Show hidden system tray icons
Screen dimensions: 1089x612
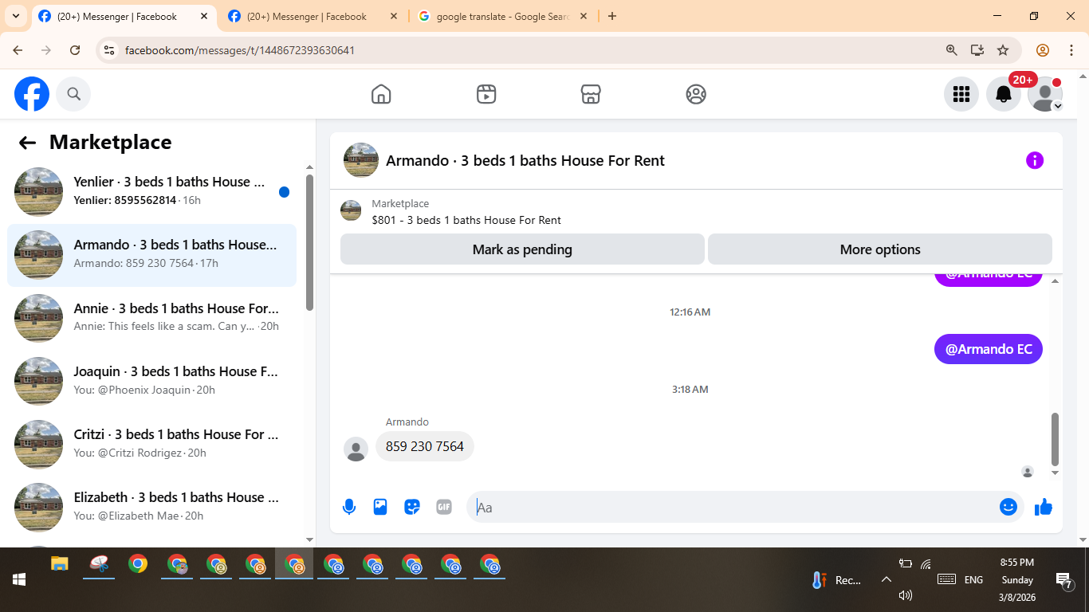[886, 579]
